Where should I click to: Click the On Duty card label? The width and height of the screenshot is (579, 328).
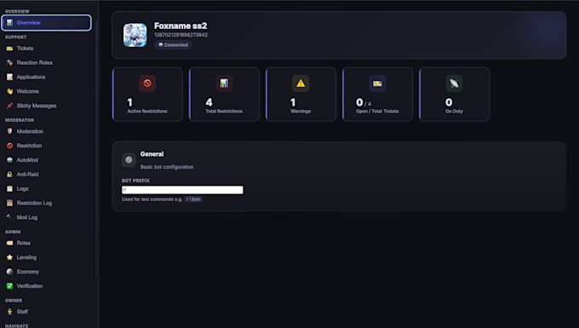click(x=454, y=112)
